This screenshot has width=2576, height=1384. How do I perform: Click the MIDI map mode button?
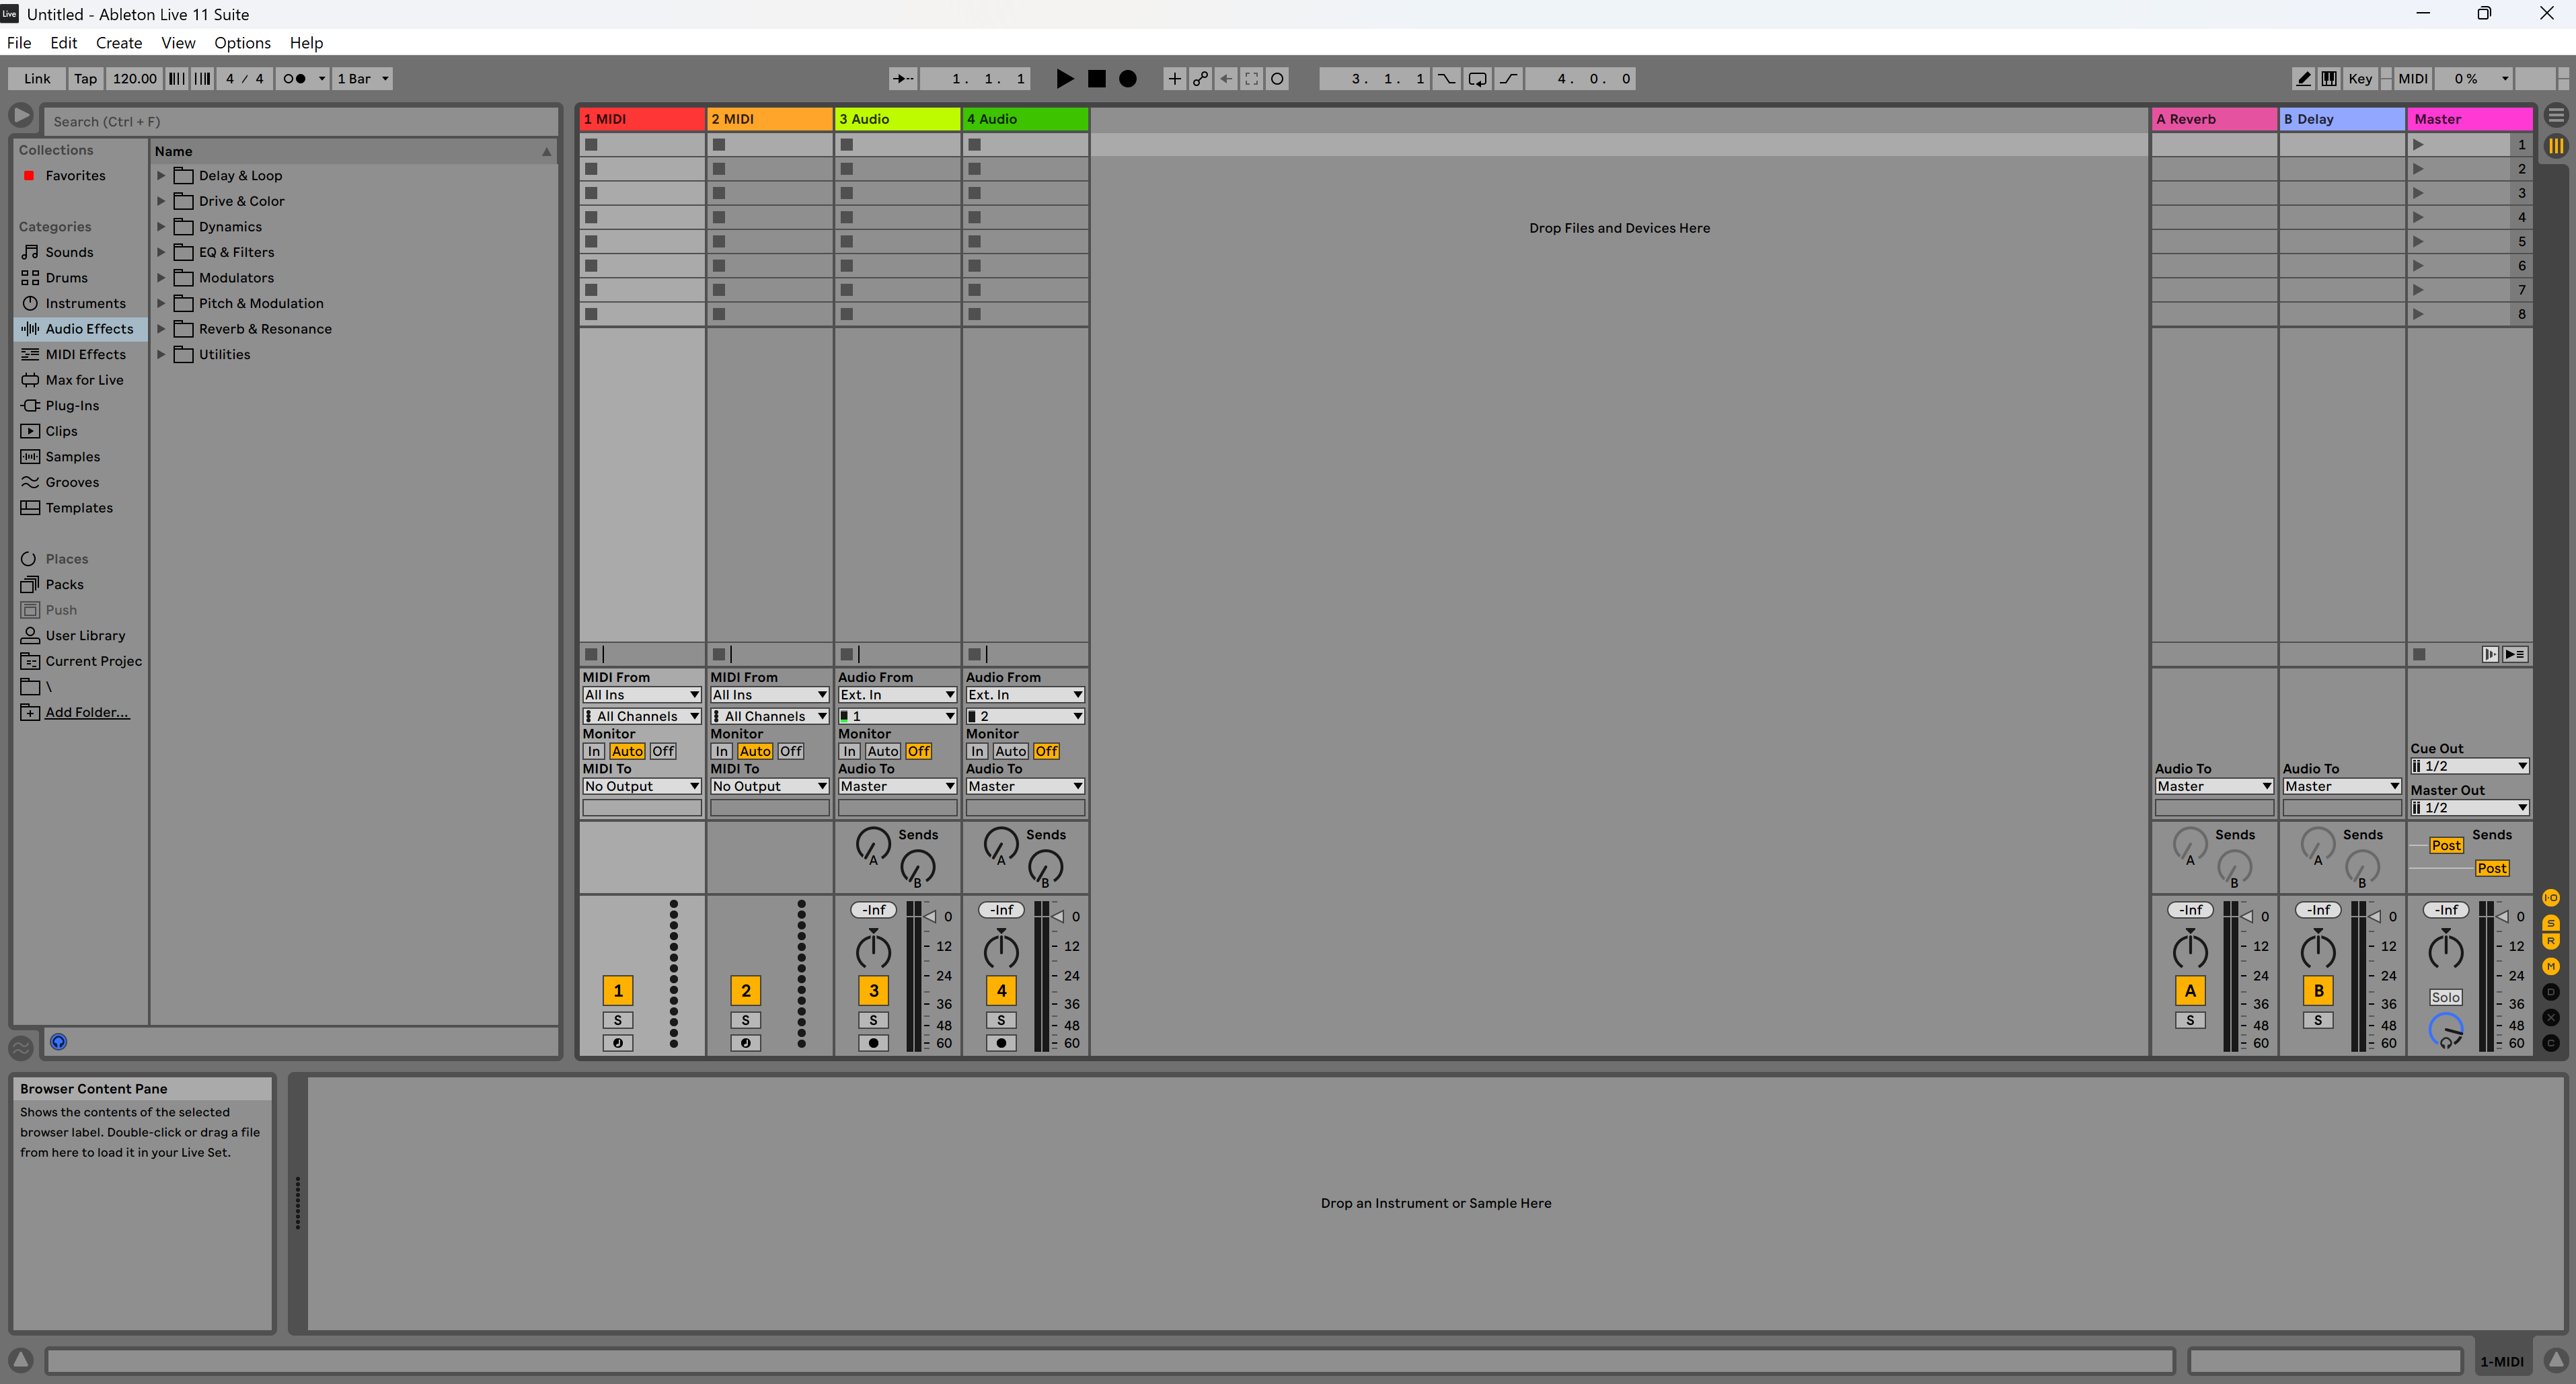coord(2412,78)
